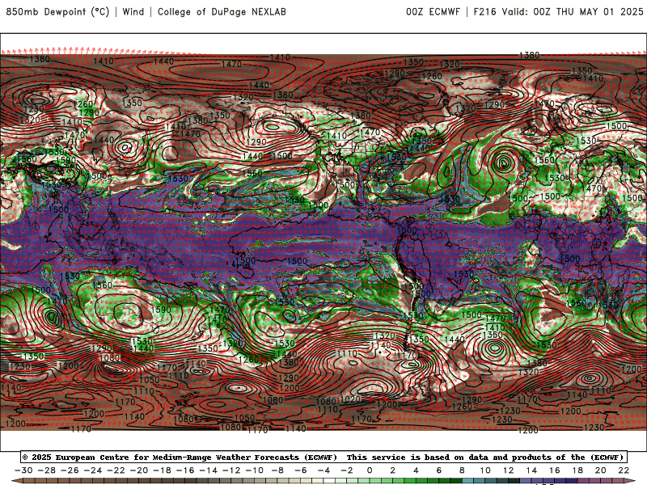
Task: Click the '-18' color scale label
Action: point(163,470)
